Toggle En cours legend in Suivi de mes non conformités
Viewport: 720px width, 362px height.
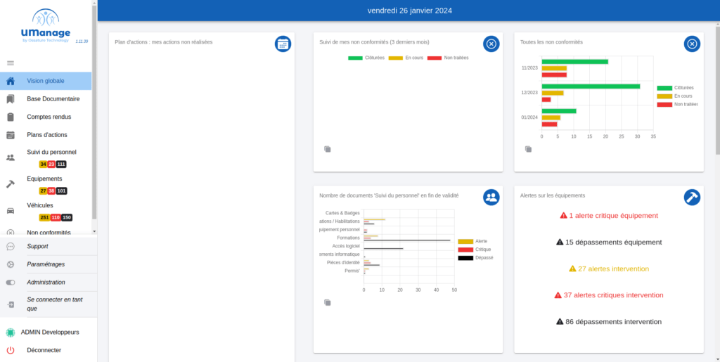pos(406,58)
